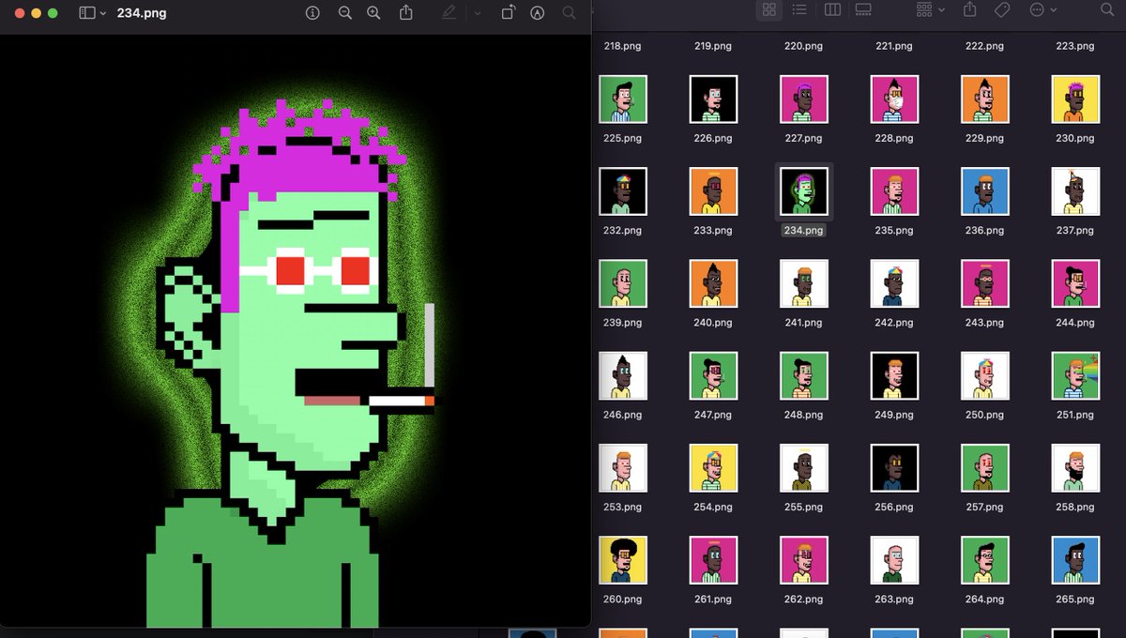
Task: Switch Finder to column view
Action: (x=832, y=9)
